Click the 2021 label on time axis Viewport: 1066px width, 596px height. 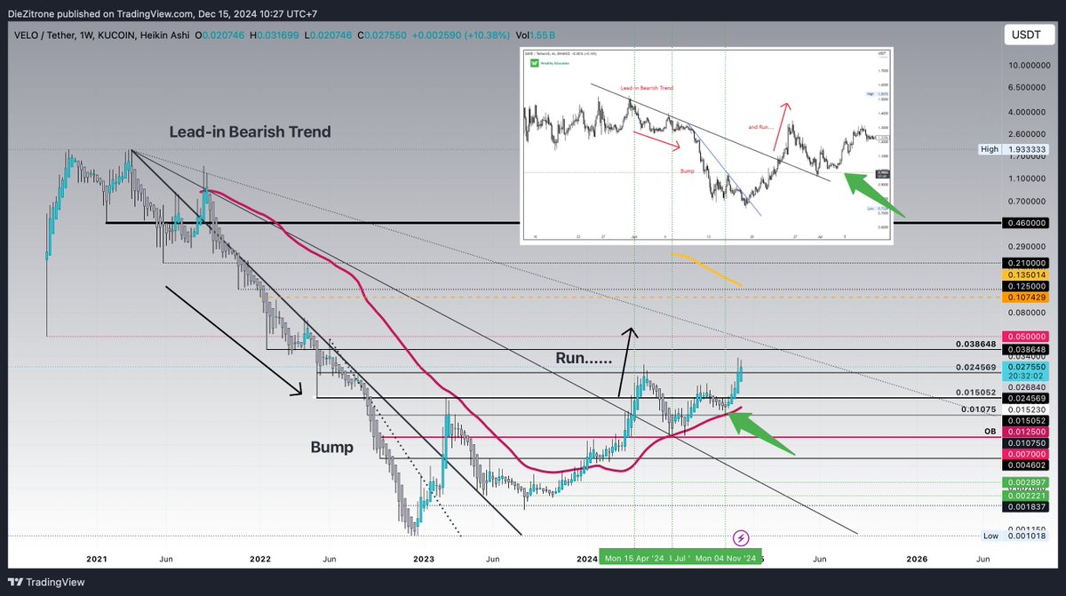point(96,559)
